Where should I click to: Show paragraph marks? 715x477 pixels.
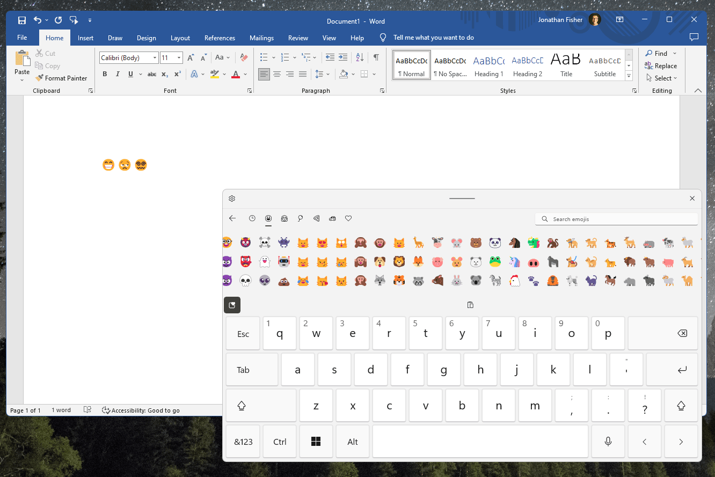coord(376,57)
